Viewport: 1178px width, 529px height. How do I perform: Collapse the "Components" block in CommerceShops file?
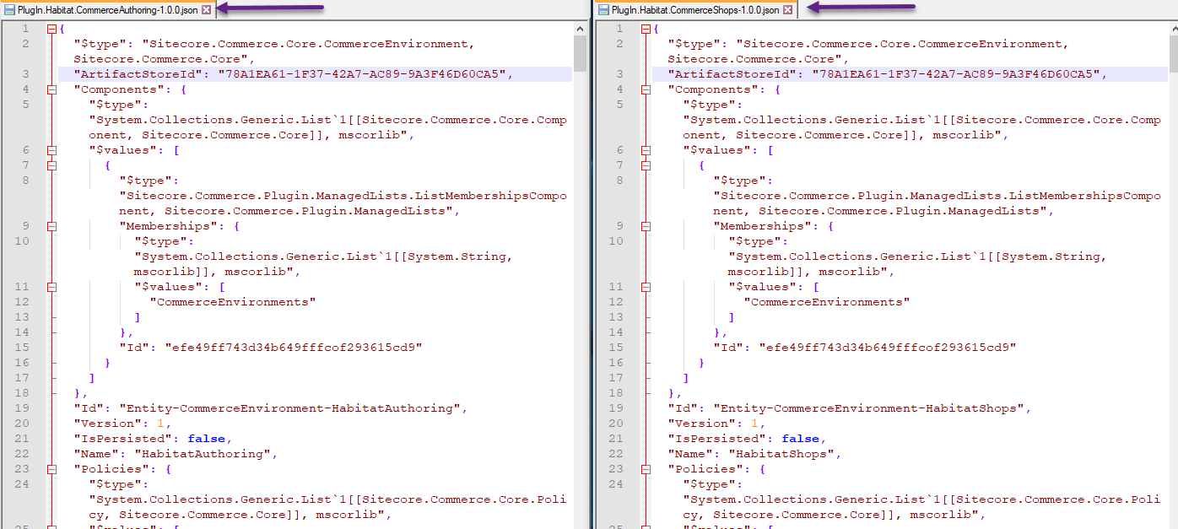(646, 89)
